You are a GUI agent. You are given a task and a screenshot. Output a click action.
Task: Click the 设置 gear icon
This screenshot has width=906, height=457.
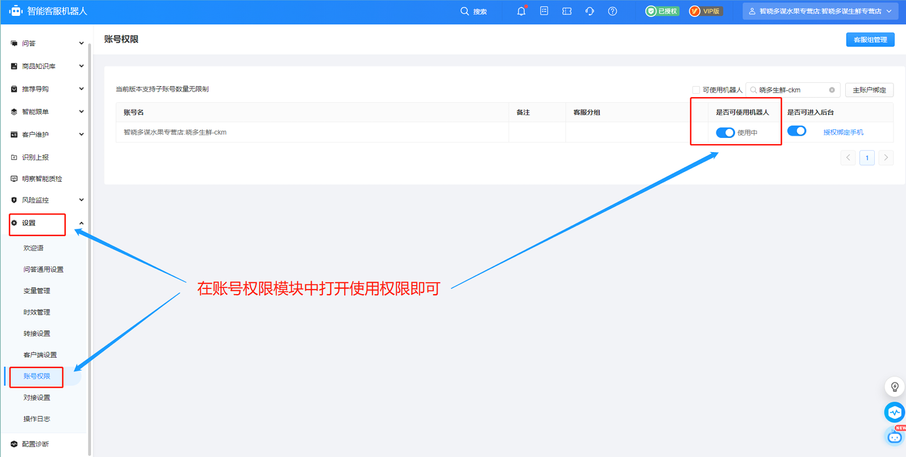tap(14, 223)
